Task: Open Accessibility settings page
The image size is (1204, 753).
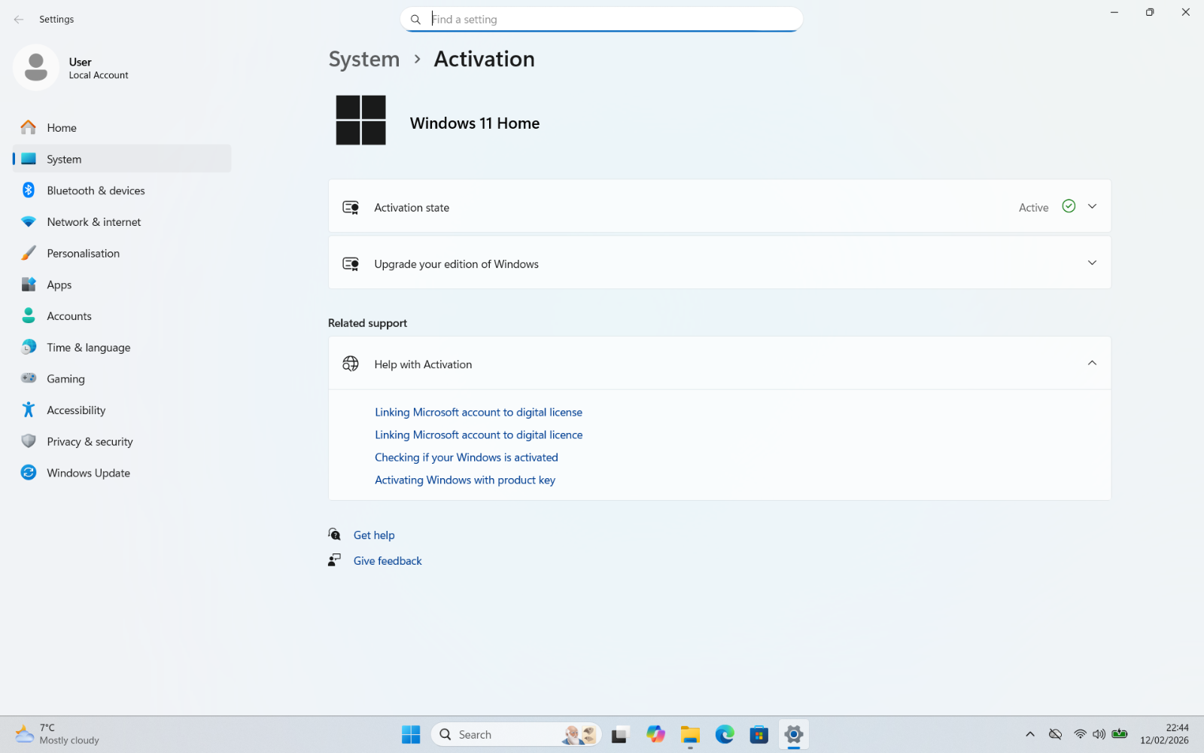Action: pos(76,410)
